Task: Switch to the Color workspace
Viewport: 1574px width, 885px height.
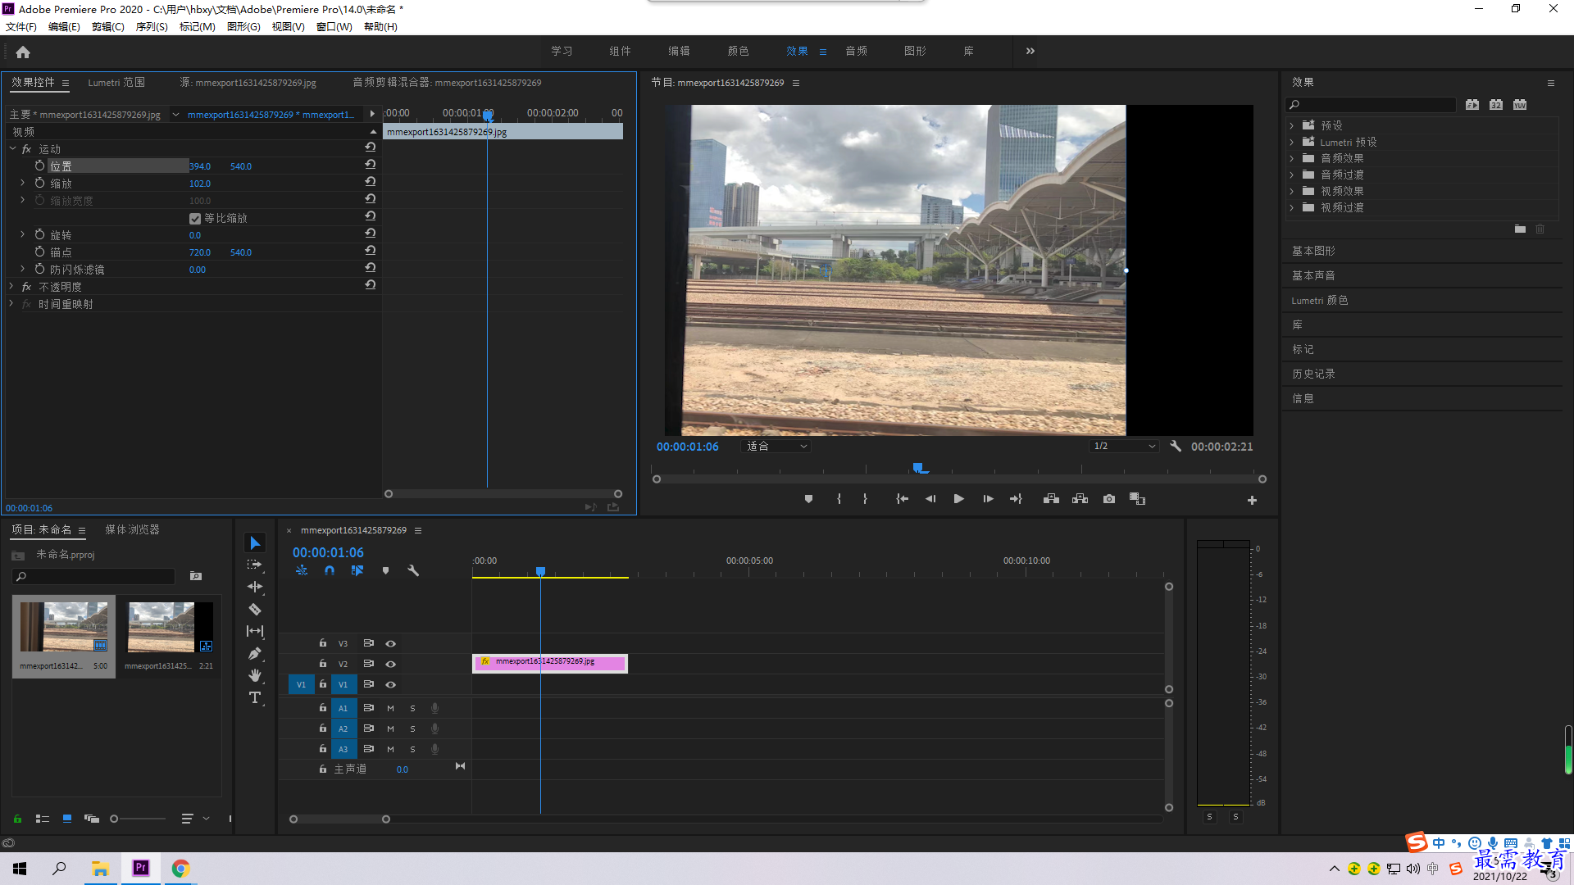Action: (738, 51)
